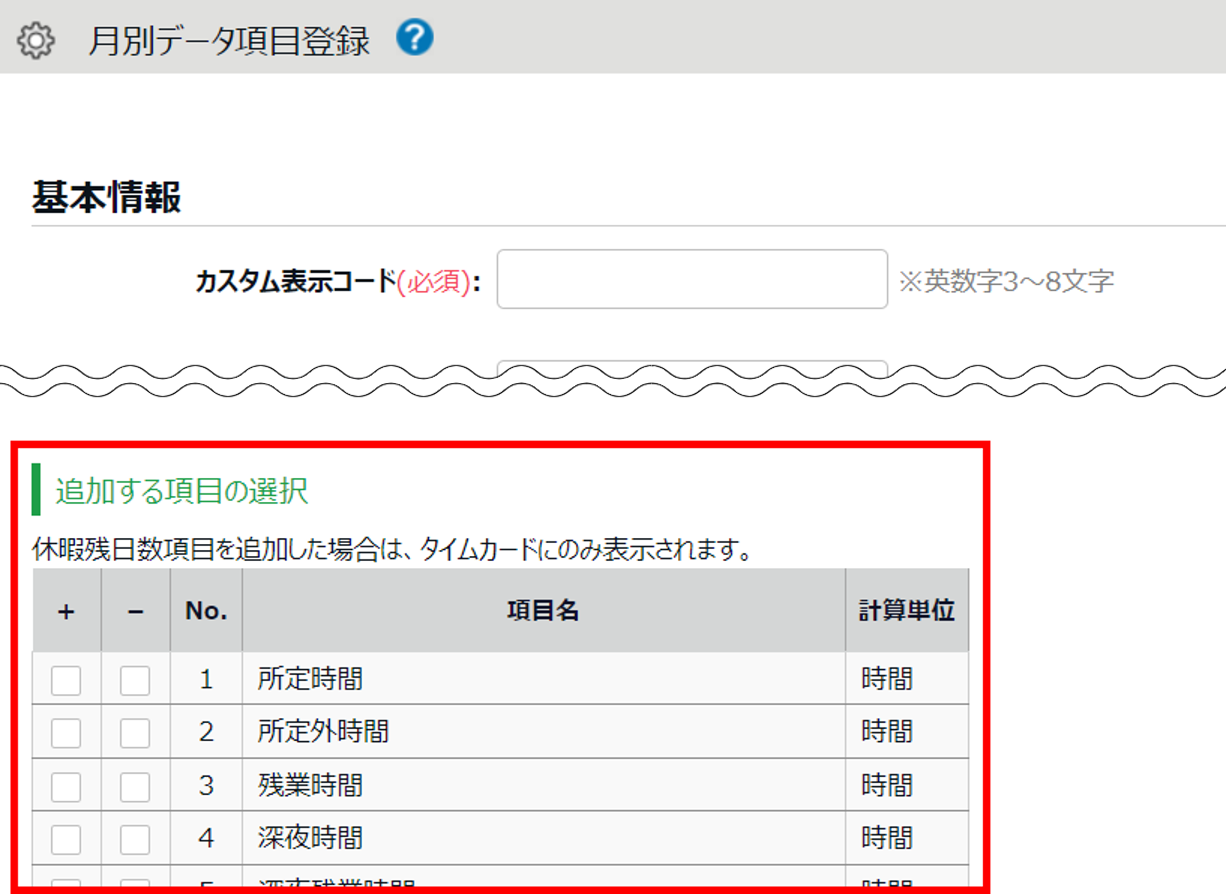Click the 月別データ項目登録 page title
This screenshot has width=1226, height=894.
click(229, 41)
